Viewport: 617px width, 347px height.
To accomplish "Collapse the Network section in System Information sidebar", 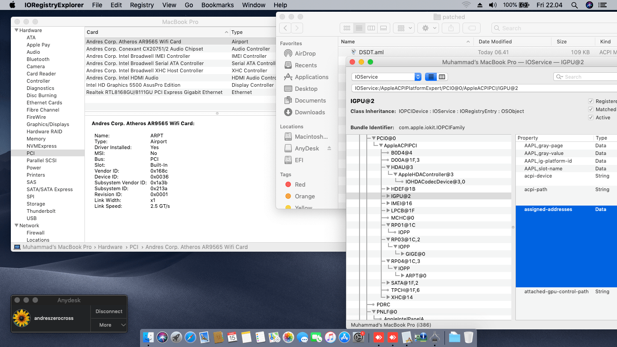I will tap(17, 225).
